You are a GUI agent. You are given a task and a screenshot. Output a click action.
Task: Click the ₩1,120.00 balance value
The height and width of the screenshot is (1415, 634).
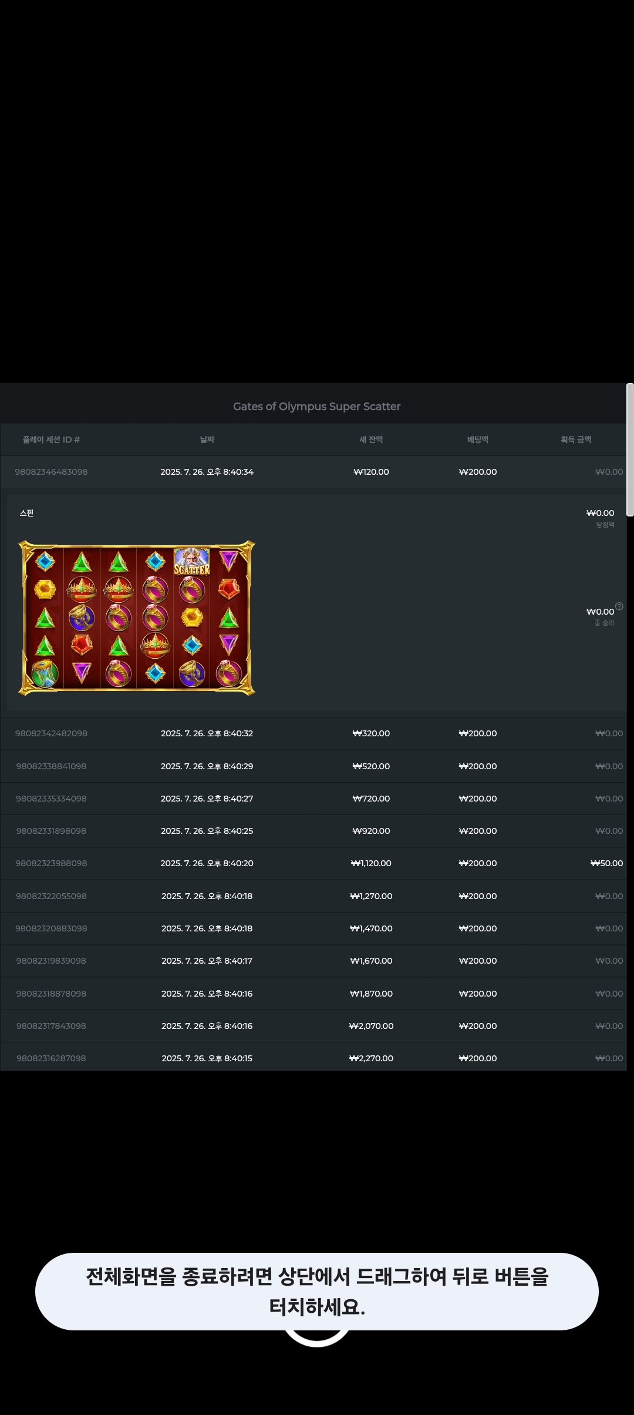pyautogui.click(x=371, y=863)
